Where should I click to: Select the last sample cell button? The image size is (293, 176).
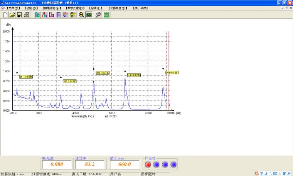(173, 164)
